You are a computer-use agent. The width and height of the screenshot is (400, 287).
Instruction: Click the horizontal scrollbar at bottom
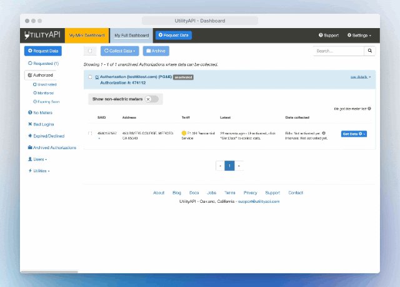coord(49,272)
